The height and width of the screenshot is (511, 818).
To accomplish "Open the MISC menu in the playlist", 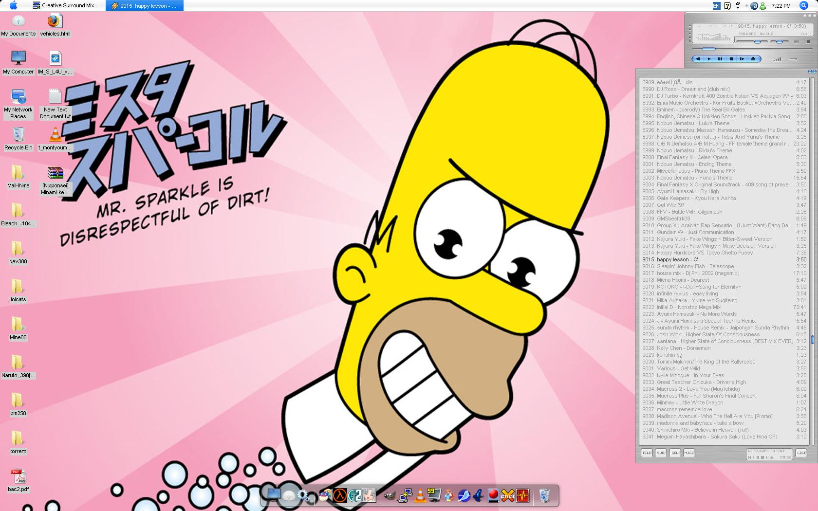I will (x=689, y=453).
